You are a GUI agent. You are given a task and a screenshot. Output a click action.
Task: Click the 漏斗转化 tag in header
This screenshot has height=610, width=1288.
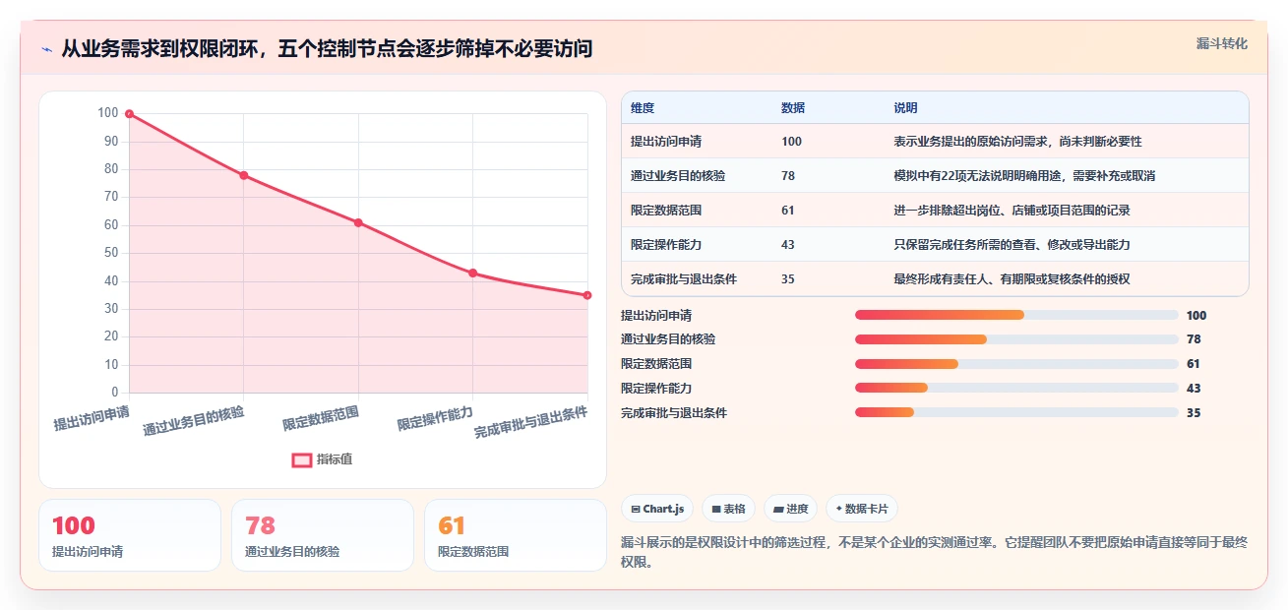coord(1222,44)
